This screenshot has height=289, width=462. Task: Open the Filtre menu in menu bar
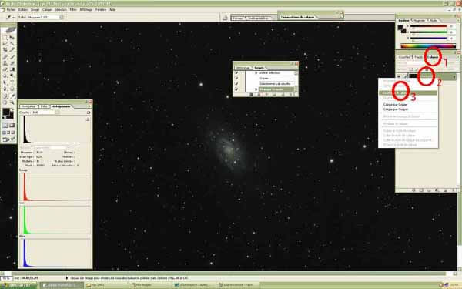click(x=73, y=9)
